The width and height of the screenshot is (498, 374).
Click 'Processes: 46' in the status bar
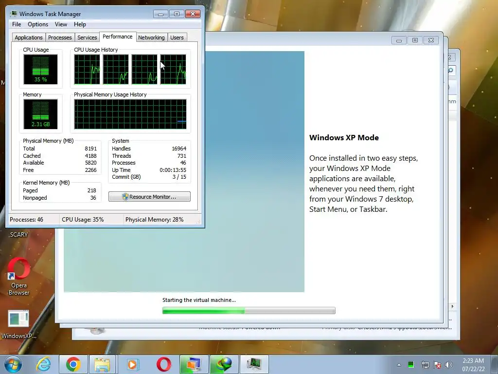point(26,220)
